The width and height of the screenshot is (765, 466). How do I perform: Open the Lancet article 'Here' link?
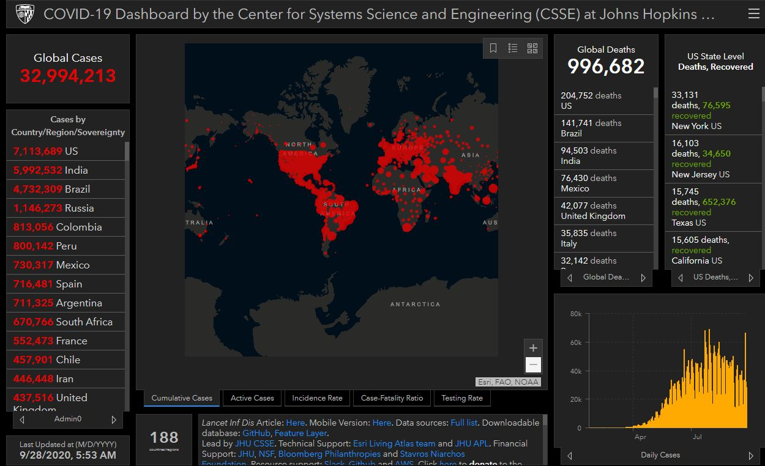[x=295, y=423]
